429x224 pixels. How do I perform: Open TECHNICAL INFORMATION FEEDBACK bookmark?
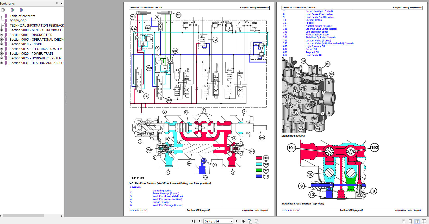point(37,26)
